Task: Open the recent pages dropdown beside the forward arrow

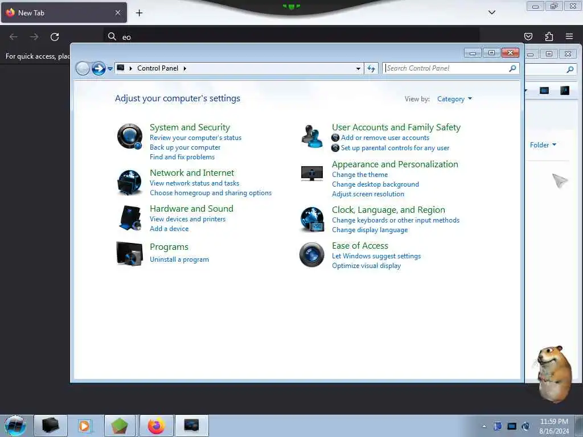Action: (x=110, y=69)
